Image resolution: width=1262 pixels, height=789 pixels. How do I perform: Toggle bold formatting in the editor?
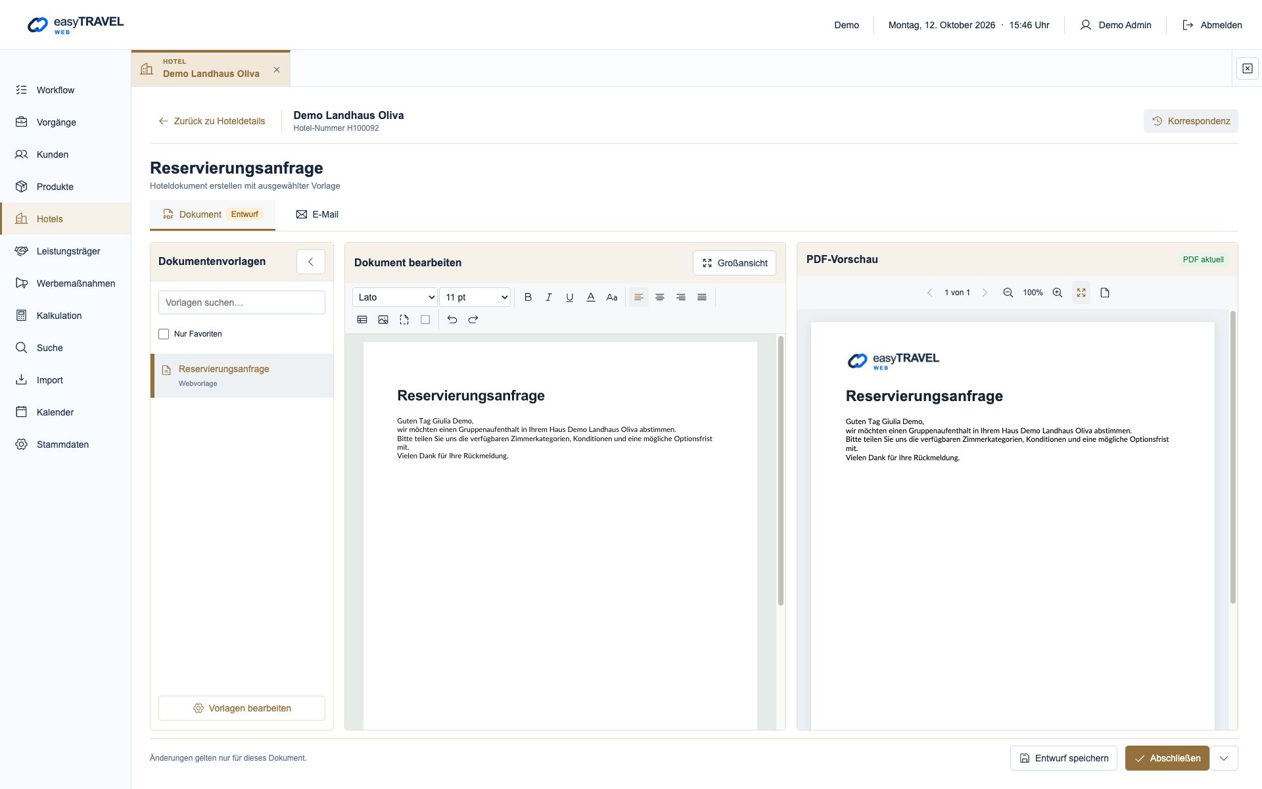[x=528, y=297]
